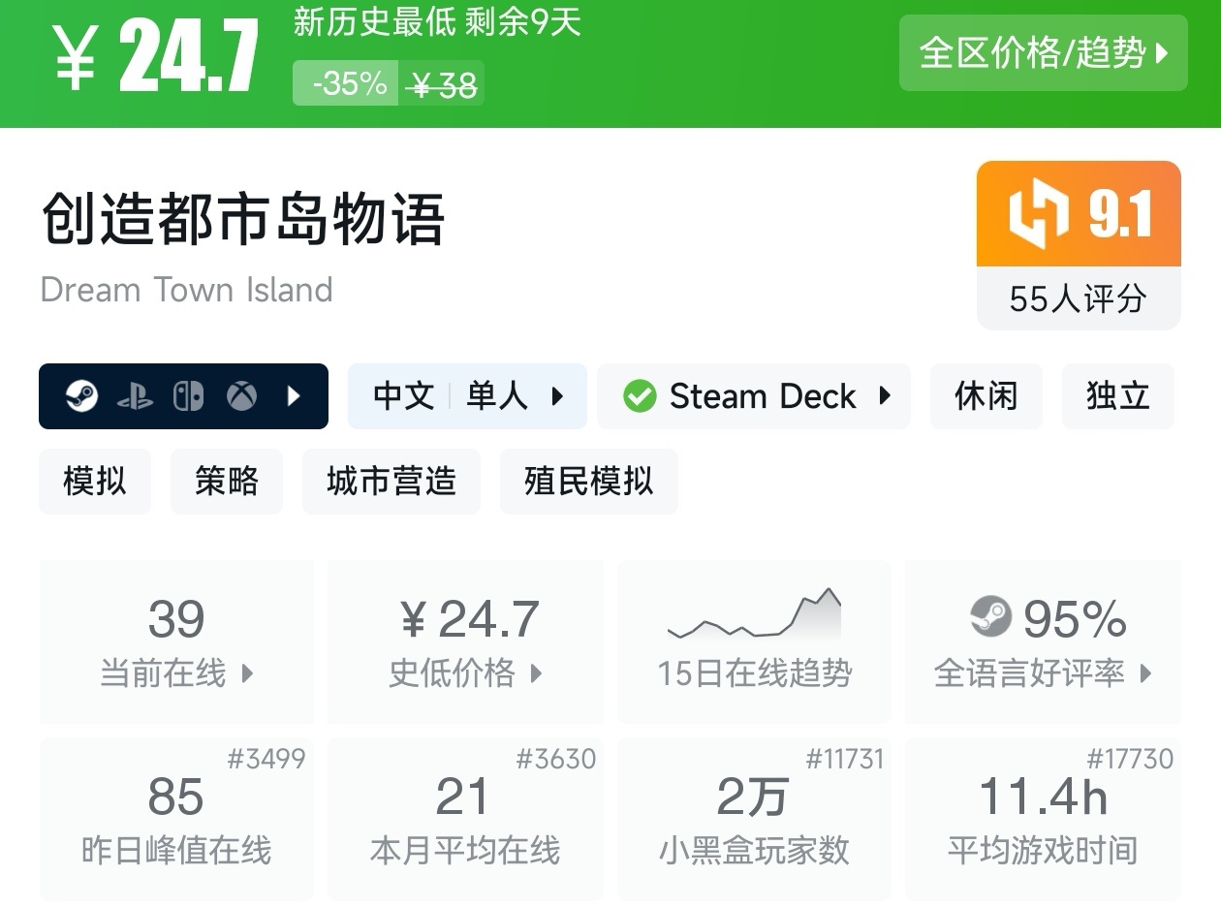Tap the ¥24.7 historical low value
The width and height of the screenshot is (1221, 907).
tap(468, 619)
